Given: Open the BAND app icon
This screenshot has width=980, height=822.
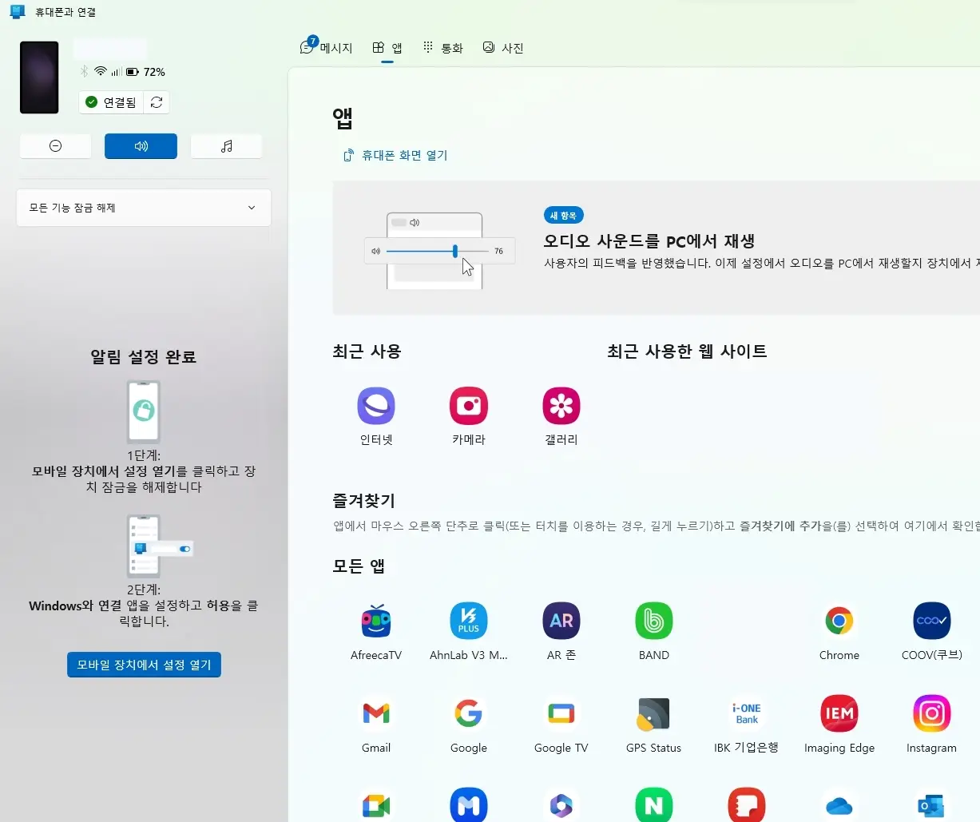Looking at the screenshot, I should [653, 621].
